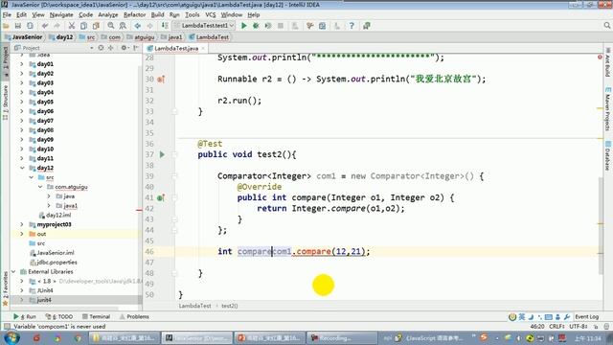This screenshot has height=345, width=613.
Task: Click the run gutter icon beside test2
Action: click(x=162, y=154)
